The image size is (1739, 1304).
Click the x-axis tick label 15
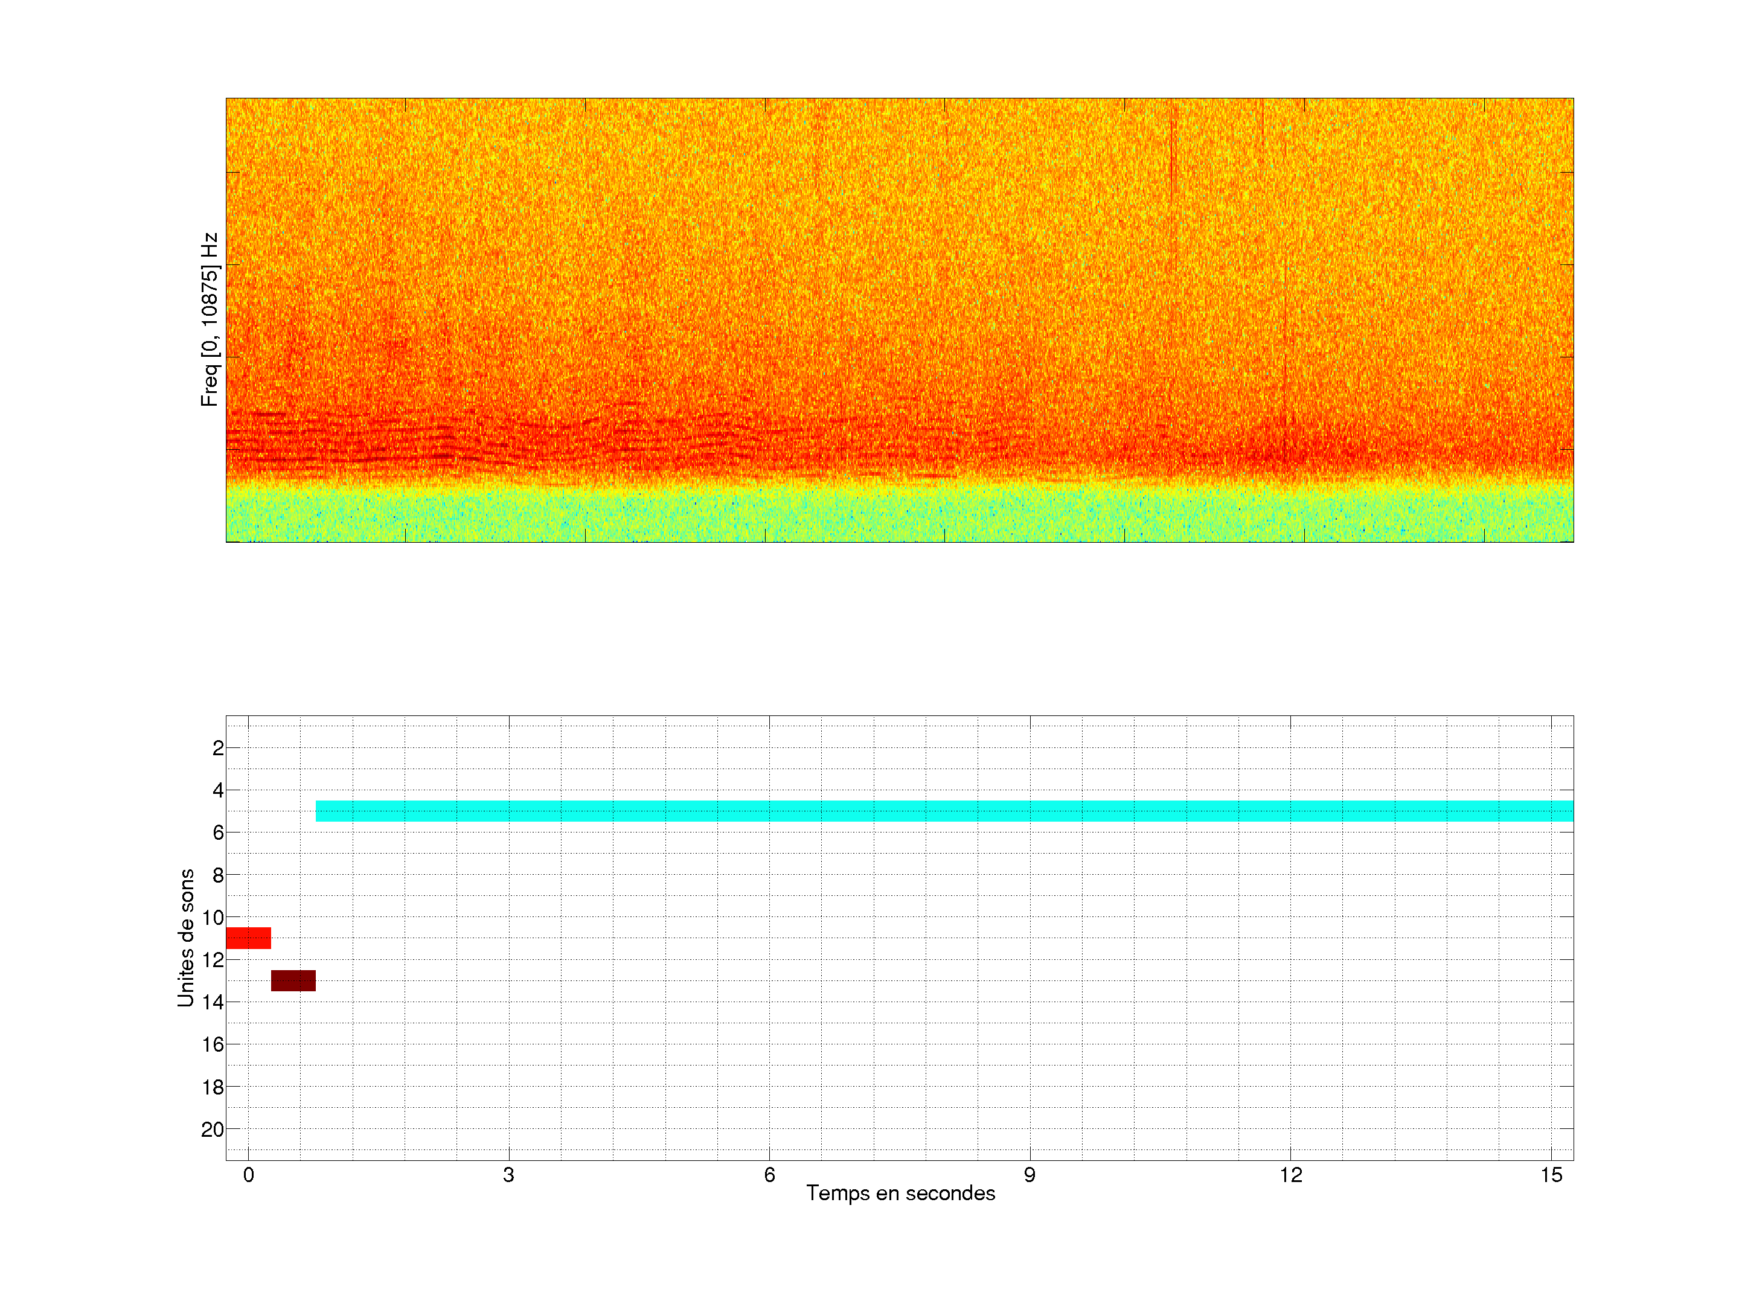pyautogui.click(x=1551, y=1175)
